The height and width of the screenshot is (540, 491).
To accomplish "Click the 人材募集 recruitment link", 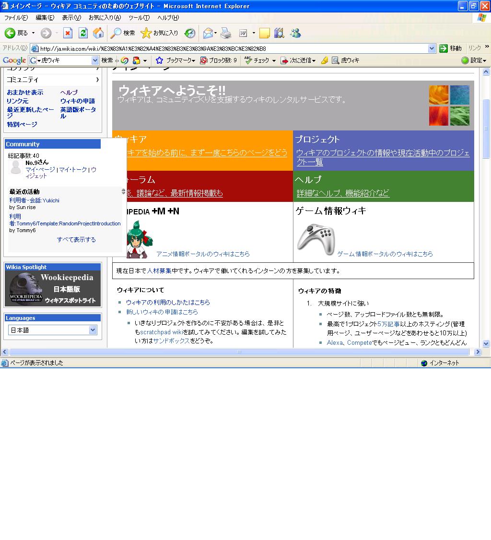I will pyautogui.click(x=159, y=271).
